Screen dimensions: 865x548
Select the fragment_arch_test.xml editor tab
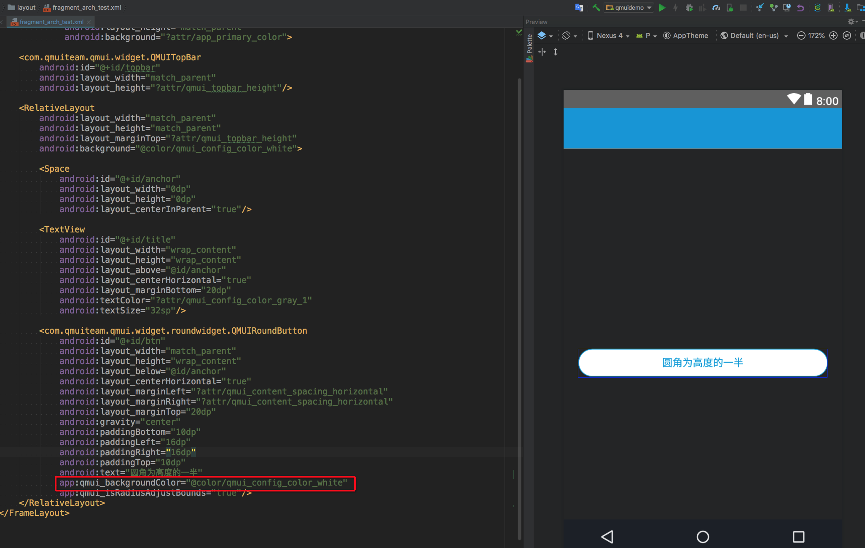[51, 22]
